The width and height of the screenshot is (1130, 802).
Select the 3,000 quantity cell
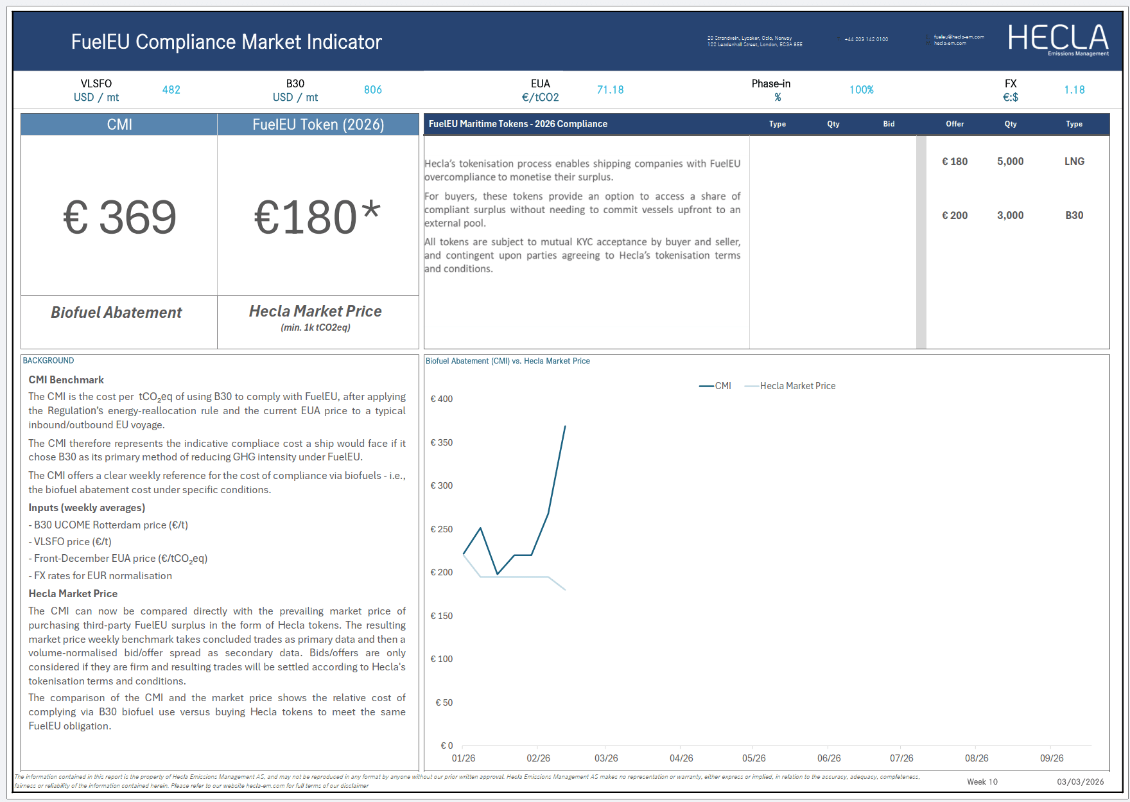[x=1011, y=216]
